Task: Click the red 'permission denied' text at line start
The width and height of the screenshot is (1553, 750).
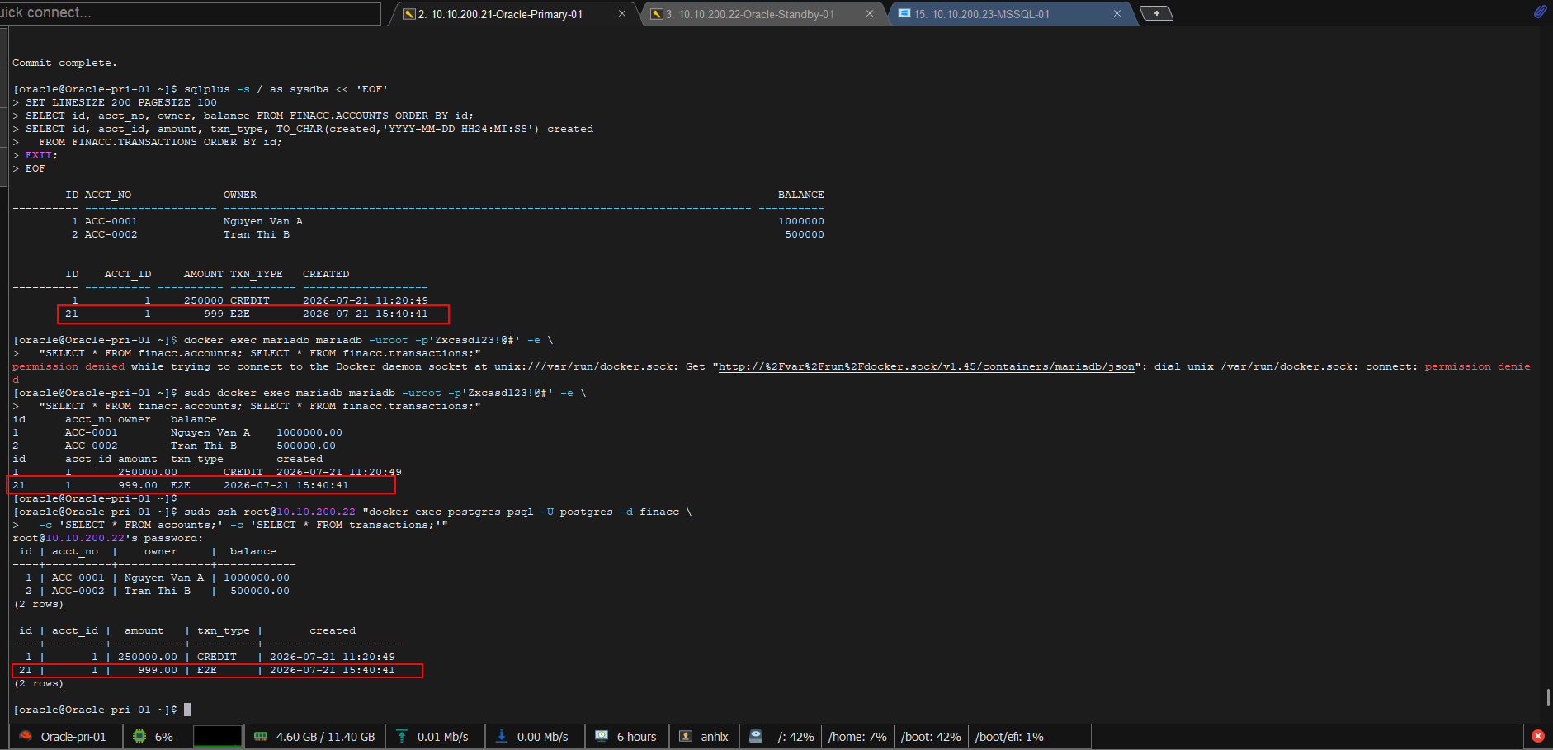Action: [68, 366]
